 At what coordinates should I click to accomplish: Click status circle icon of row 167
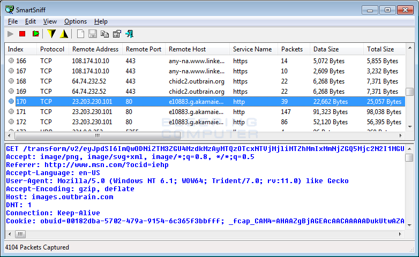[11, 71]
